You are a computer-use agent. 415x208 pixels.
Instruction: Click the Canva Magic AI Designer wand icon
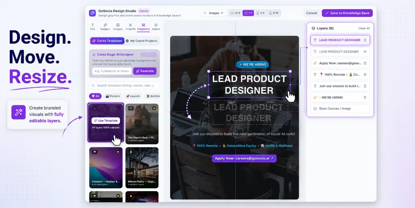(94, 55)
